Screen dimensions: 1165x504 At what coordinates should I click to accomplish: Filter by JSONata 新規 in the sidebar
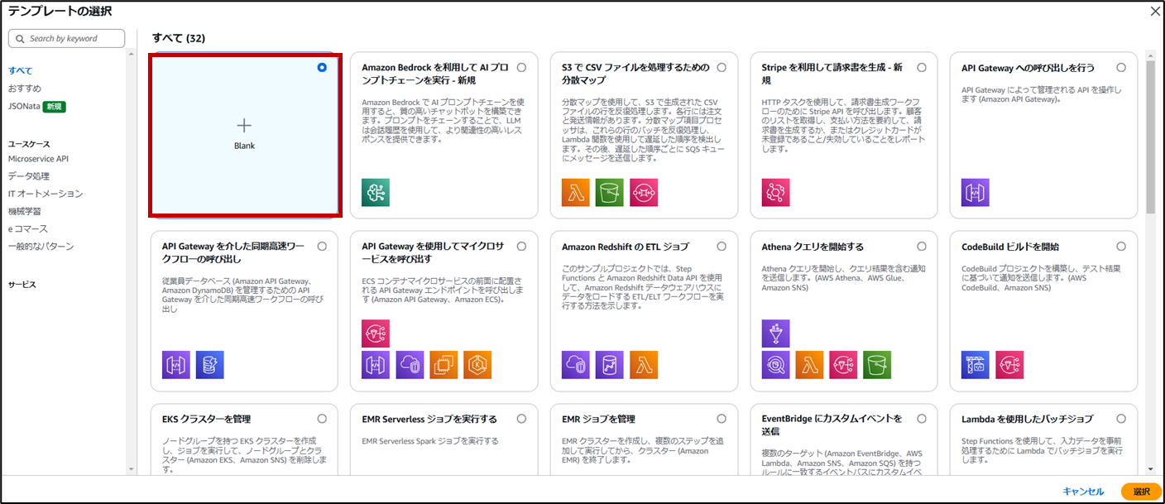pos(37,107)
